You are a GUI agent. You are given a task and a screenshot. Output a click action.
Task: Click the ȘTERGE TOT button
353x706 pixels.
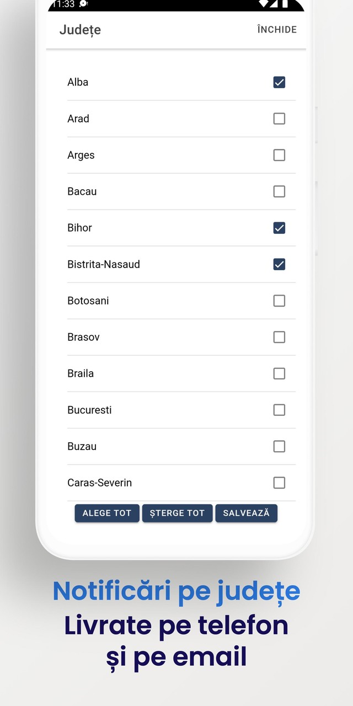pos(177,513)
